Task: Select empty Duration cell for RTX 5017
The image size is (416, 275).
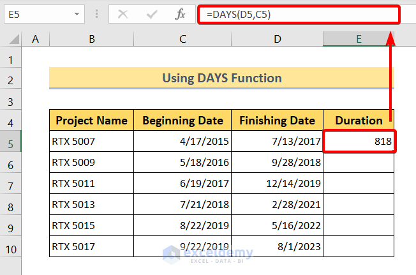Action: [359, 246]
